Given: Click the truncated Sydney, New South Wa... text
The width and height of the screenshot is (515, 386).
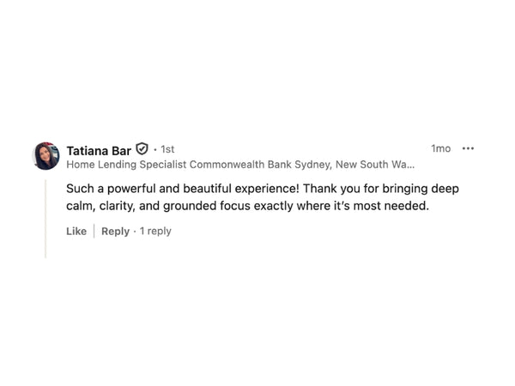Looking at the screenshot, I should point(363,164).
